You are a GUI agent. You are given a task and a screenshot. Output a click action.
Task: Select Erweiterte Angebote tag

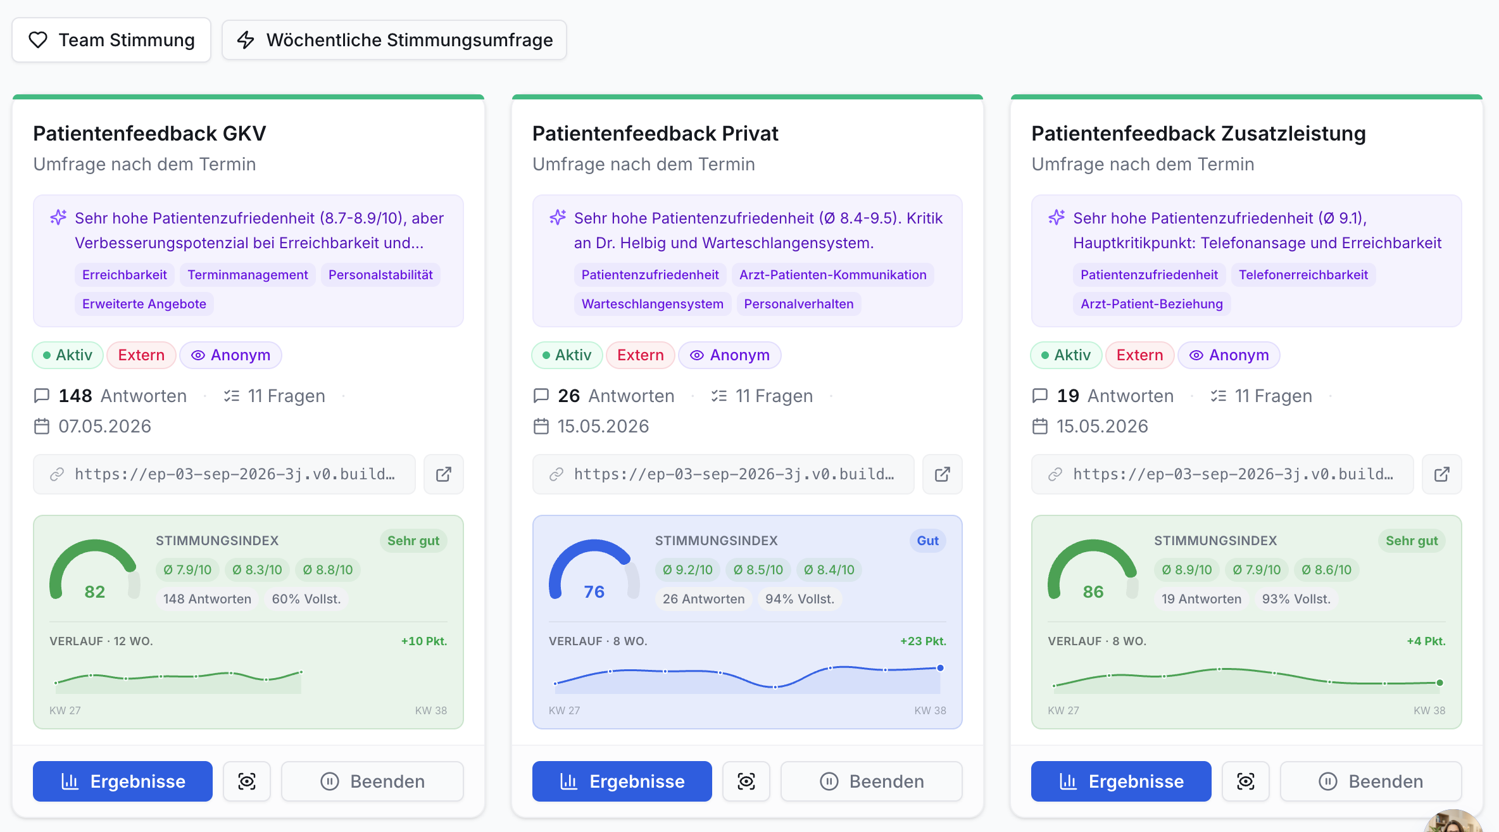[x=144, y=304]
